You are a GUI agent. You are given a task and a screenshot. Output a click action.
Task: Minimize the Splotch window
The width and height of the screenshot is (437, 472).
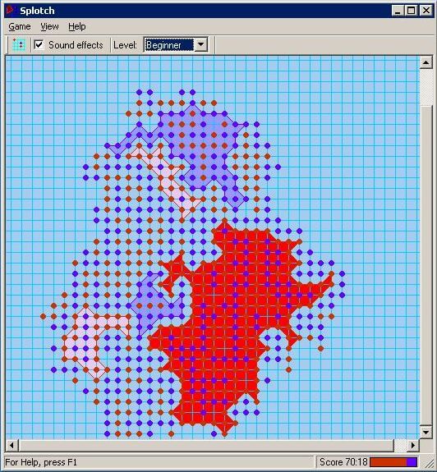click(398, 11)
